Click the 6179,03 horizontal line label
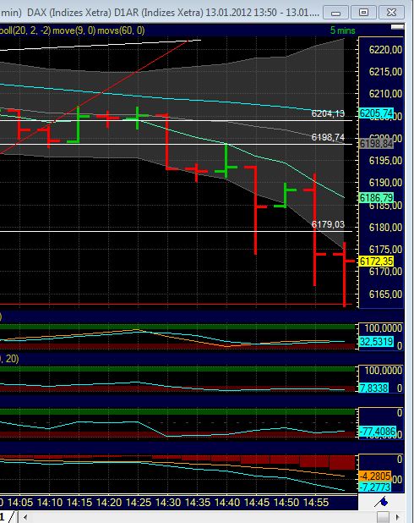The image size is (414, 523). click(328, 224)
